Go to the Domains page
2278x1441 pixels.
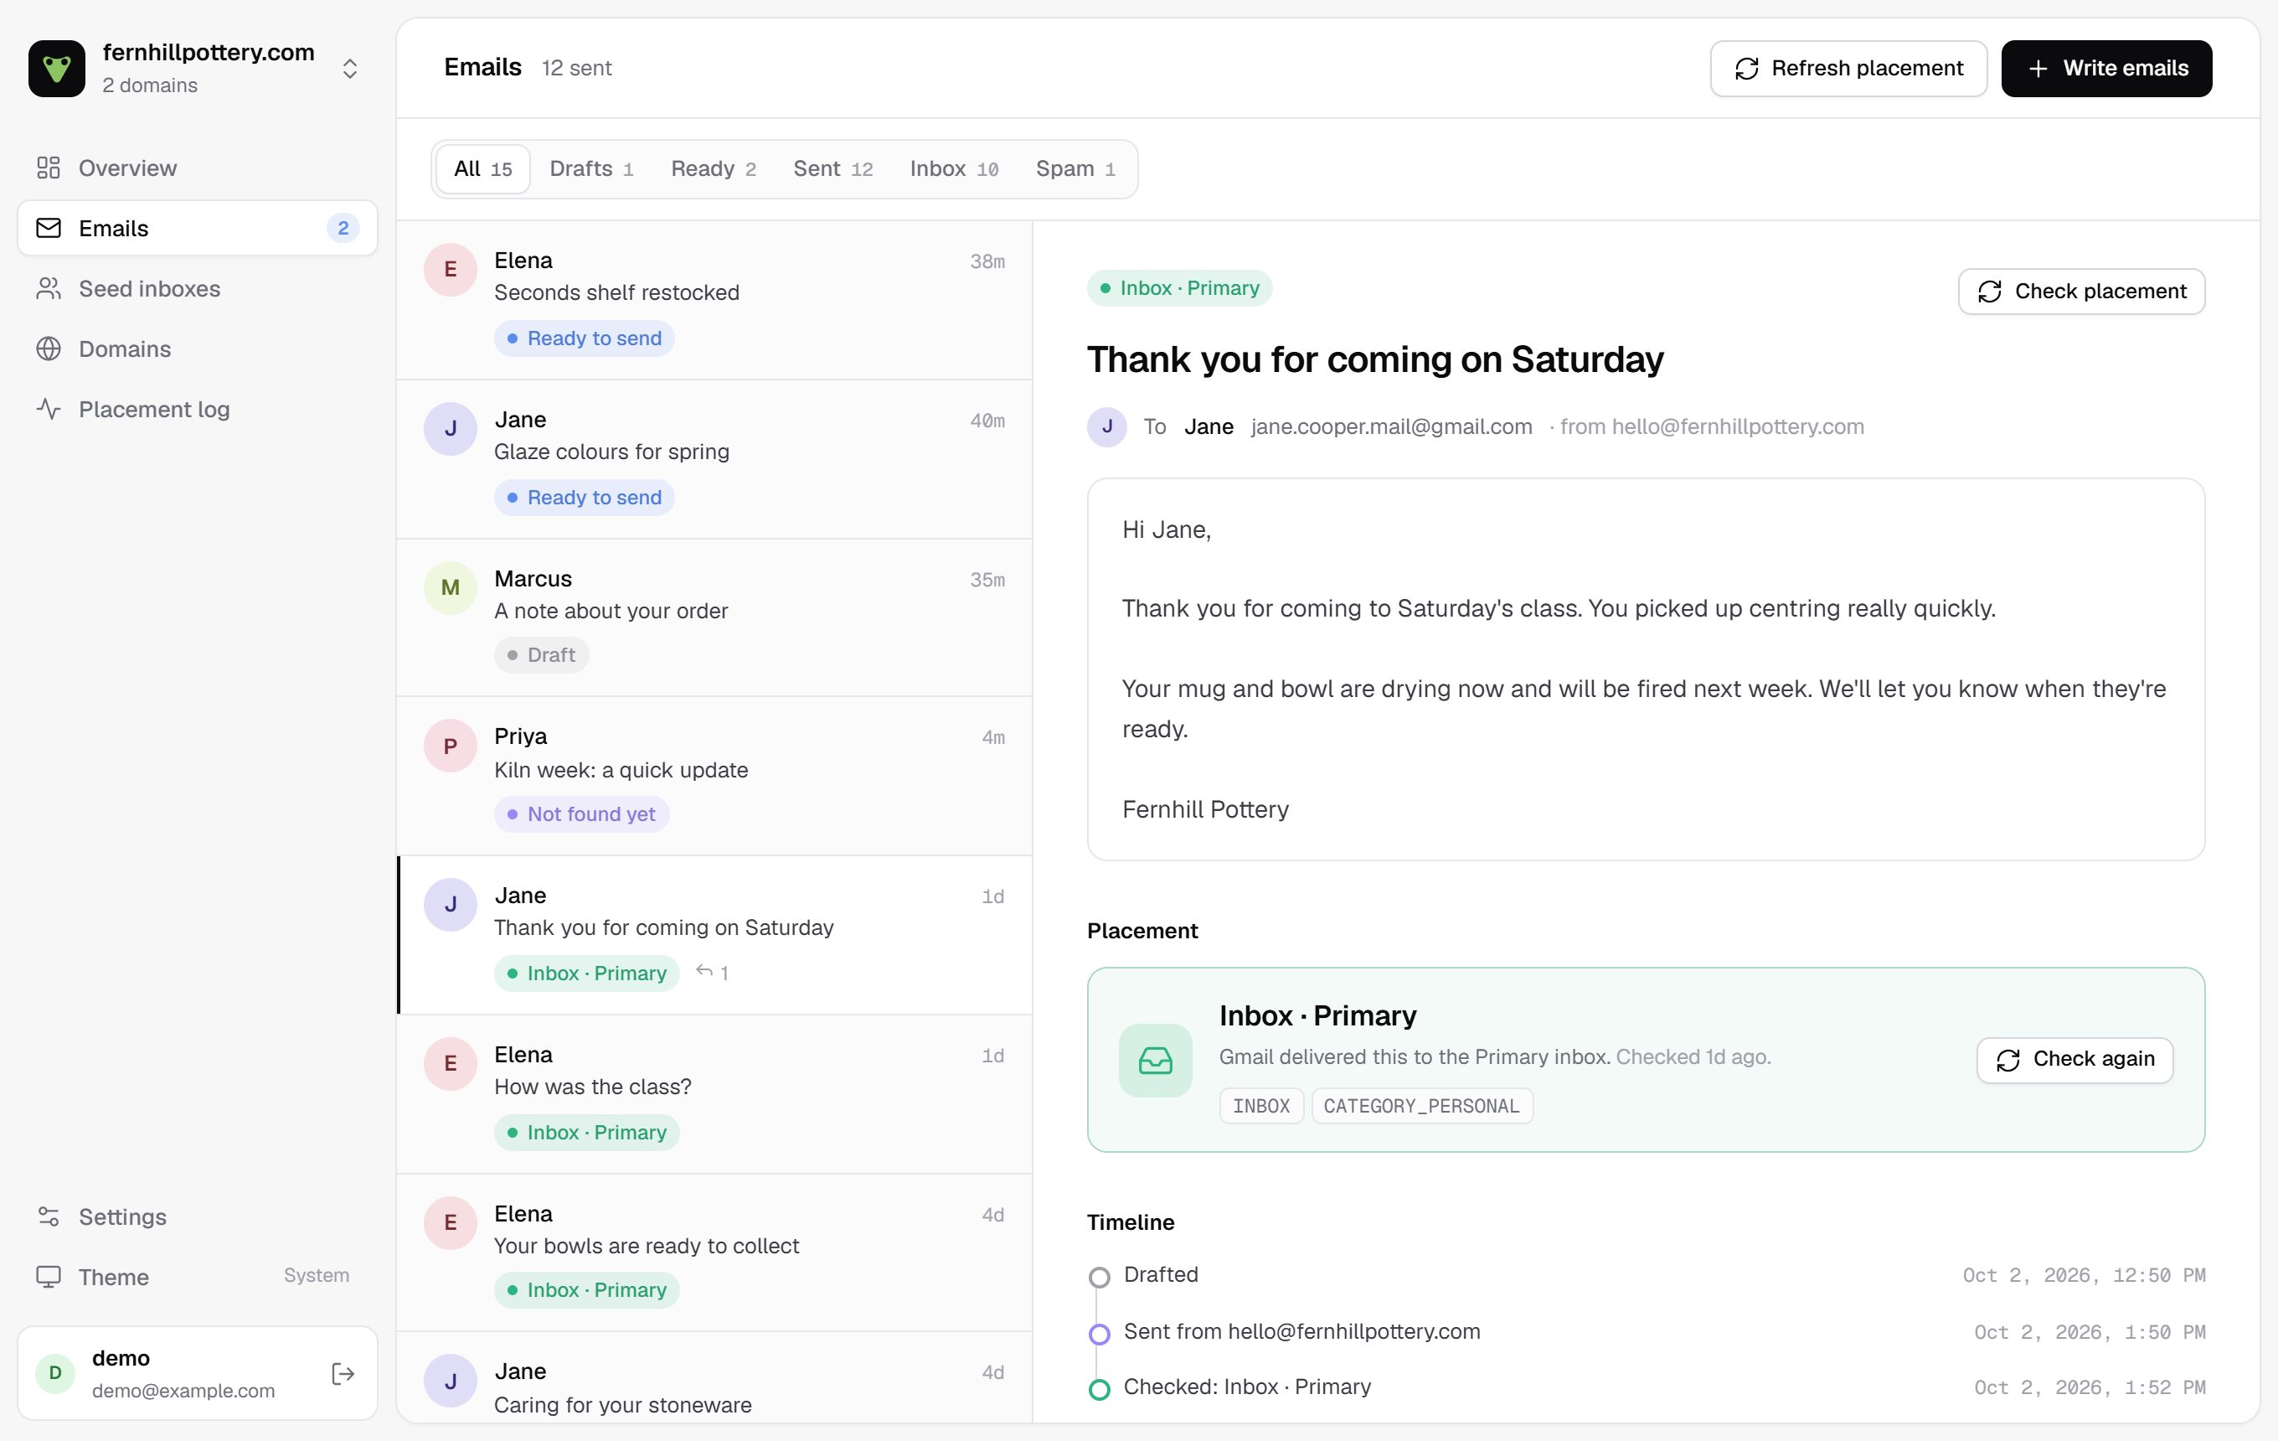pos(197,349)
